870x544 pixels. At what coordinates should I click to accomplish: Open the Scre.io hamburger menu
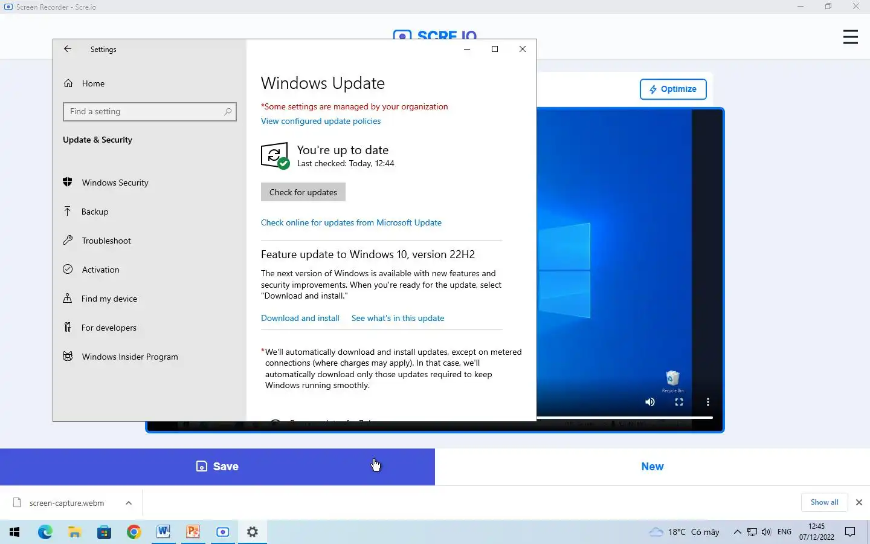[x=851, y=37]
